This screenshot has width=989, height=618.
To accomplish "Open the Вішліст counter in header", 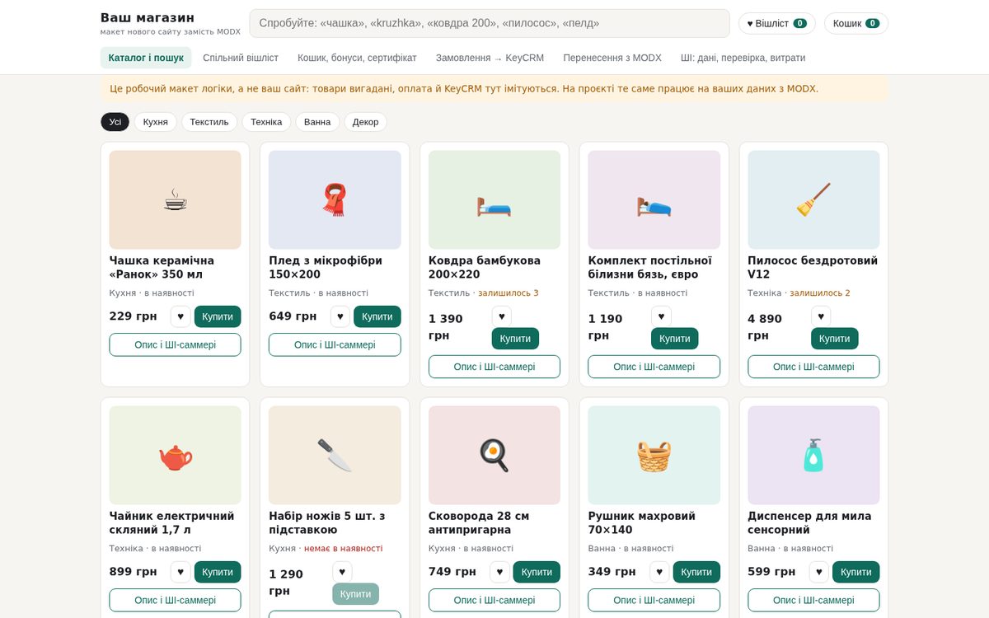I will [776, 23].
